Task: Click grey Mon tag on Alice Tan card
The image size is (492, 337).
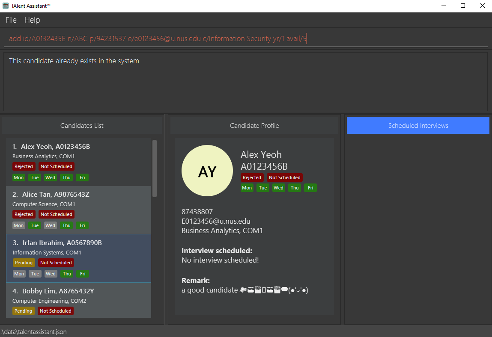Action: (18, 225)
